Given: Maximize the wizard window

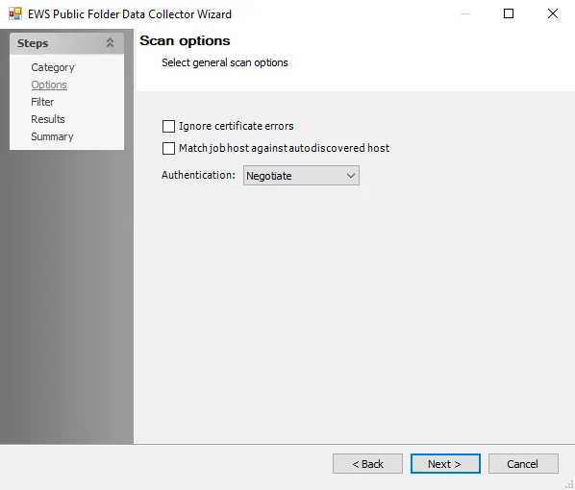Looking at the screenshot, I should point(509,13).
